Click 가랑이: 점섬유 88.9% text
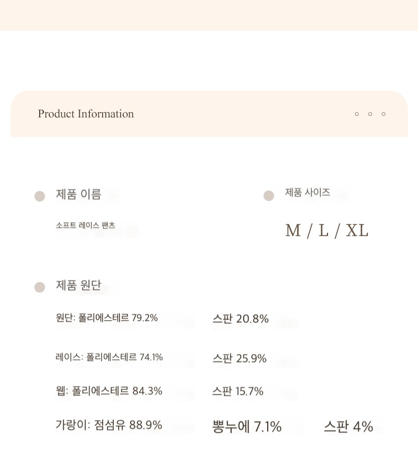Screen dimensions: 418x455 108,425
